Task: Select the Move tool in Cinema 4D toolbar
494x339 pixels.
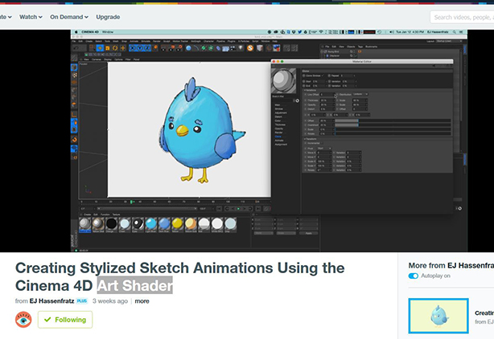Action: click(100, 48)
